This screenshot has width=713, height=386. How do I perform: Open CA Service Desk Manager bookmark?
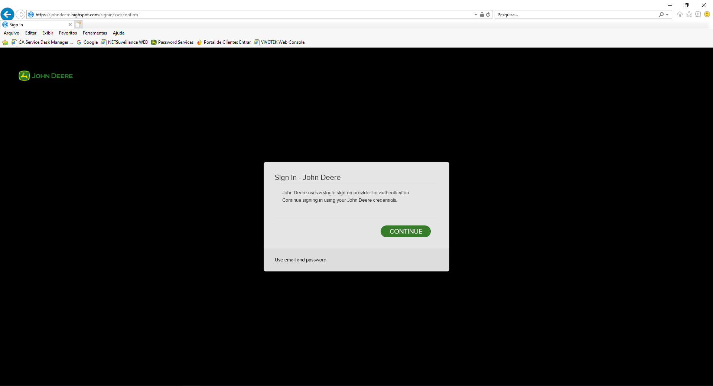point(42,42)
